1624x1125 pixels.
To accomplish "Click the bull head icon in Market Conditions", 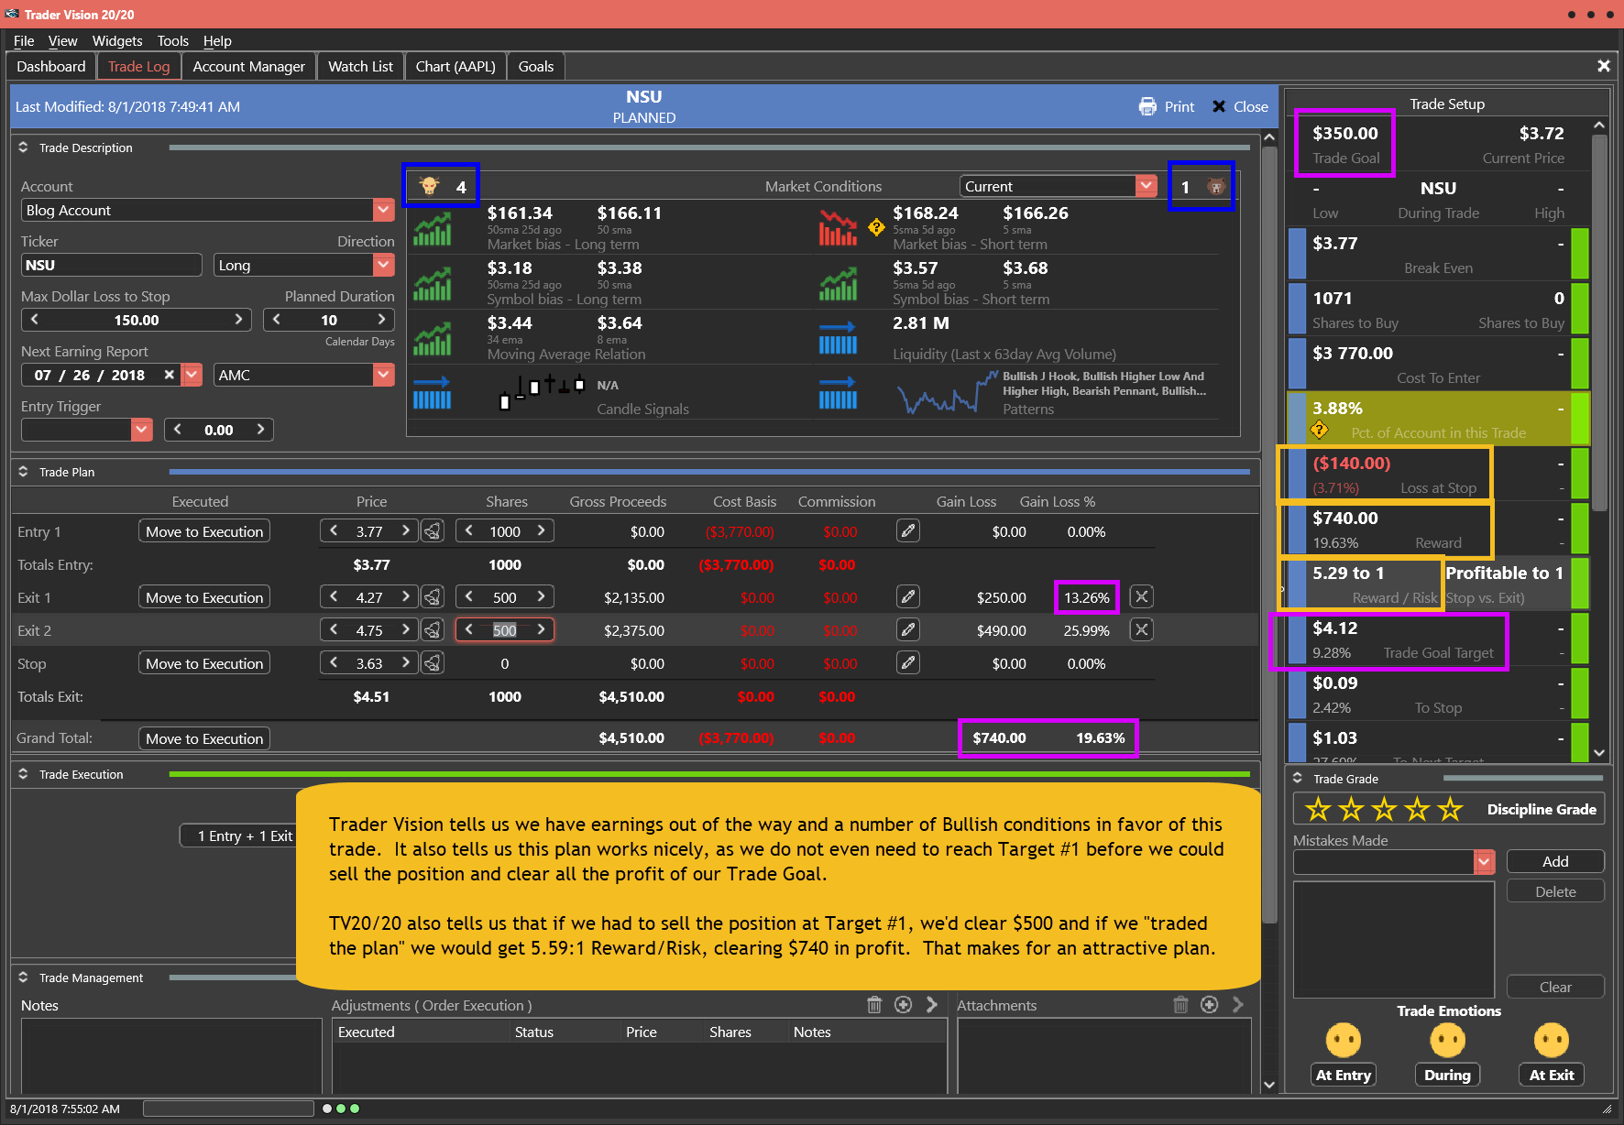I will click(429, 186).
